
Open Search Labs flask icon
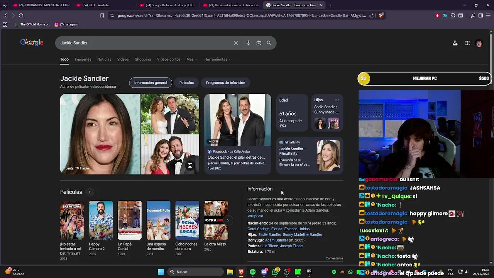pyautogui.click(x=455, y=43)
